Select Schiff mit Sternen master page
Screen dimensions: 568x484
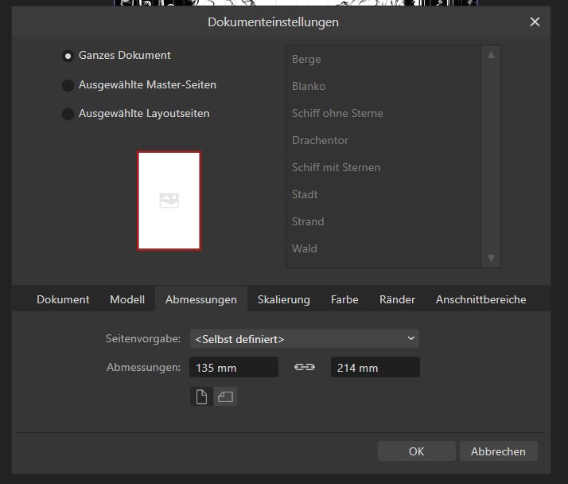(384, 167)
